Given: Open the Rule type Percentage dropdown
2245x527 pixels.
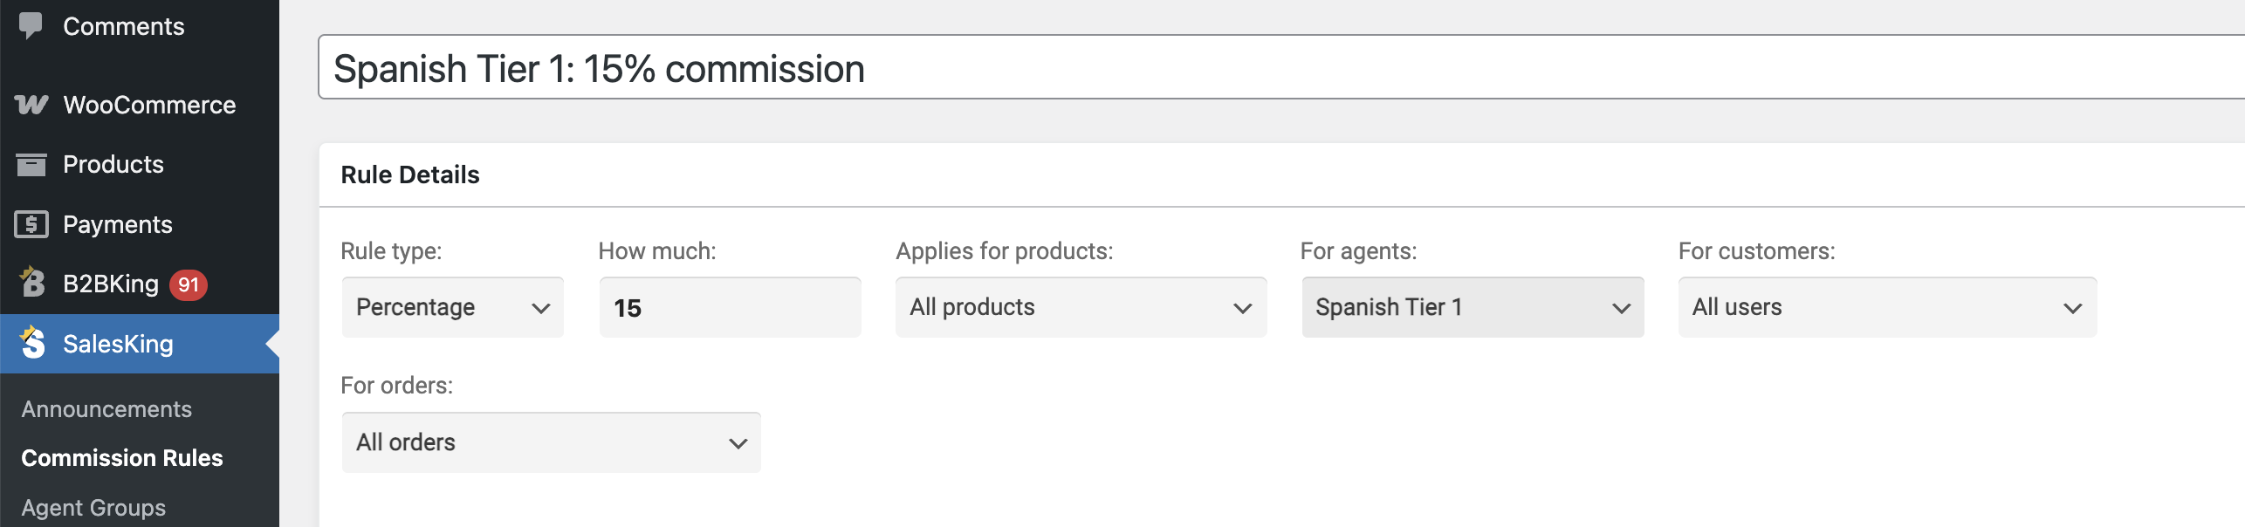Looking at the screenshot, I should click(x=453, y=307).
